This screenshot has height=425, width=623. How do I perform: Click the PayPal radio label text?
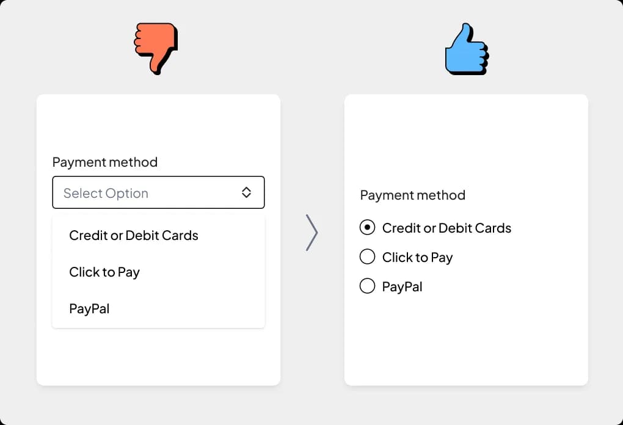[x=402, y=287]
